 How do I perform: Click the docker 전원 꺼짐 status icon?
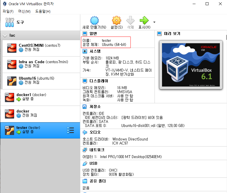coord(19,116)
